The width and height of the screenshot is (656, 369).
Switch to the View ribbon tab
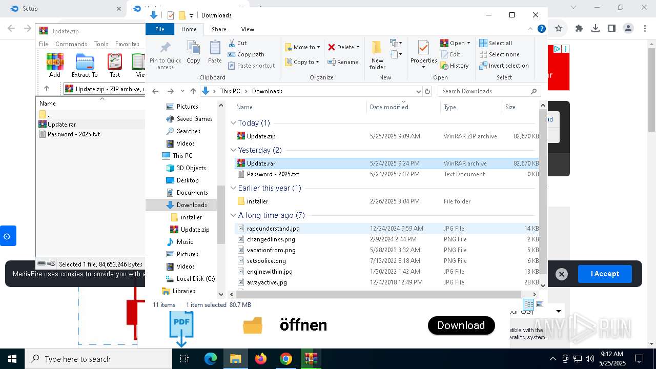tap(248, 29)
